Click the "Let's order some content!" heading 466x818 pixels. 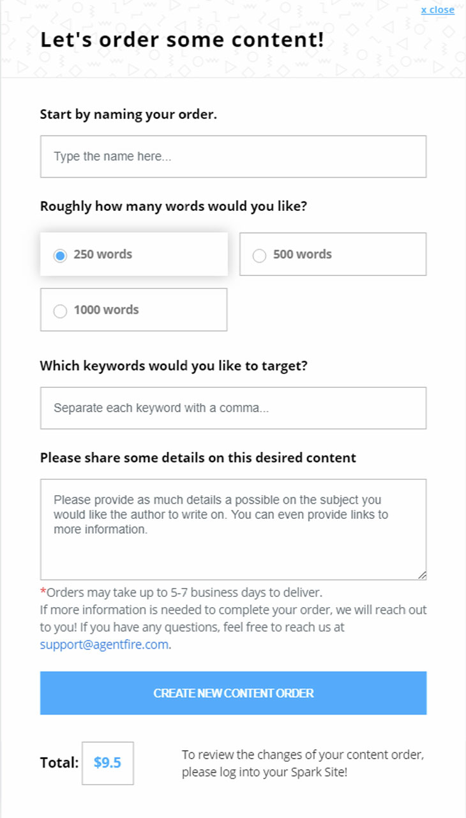(182, 40)
